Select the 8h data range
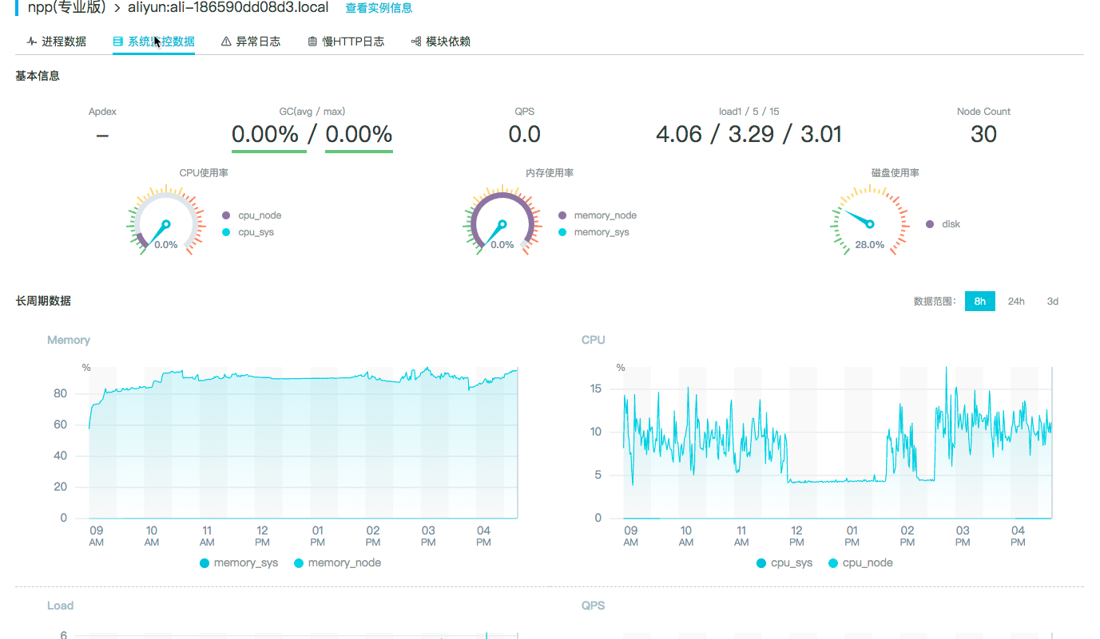Image resolution: width=1100 pixels, height=639 pixels. click(979, 302)
